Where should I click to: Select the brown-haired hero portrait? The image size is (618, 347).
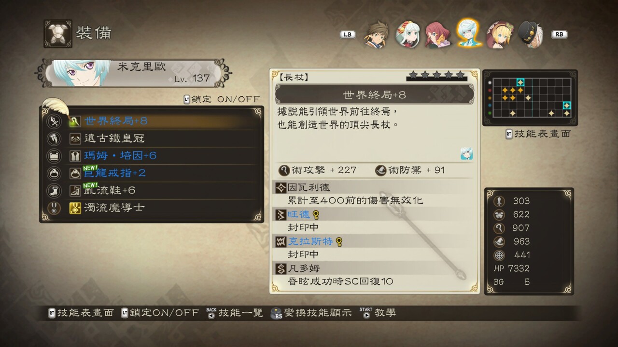(376, 35)
